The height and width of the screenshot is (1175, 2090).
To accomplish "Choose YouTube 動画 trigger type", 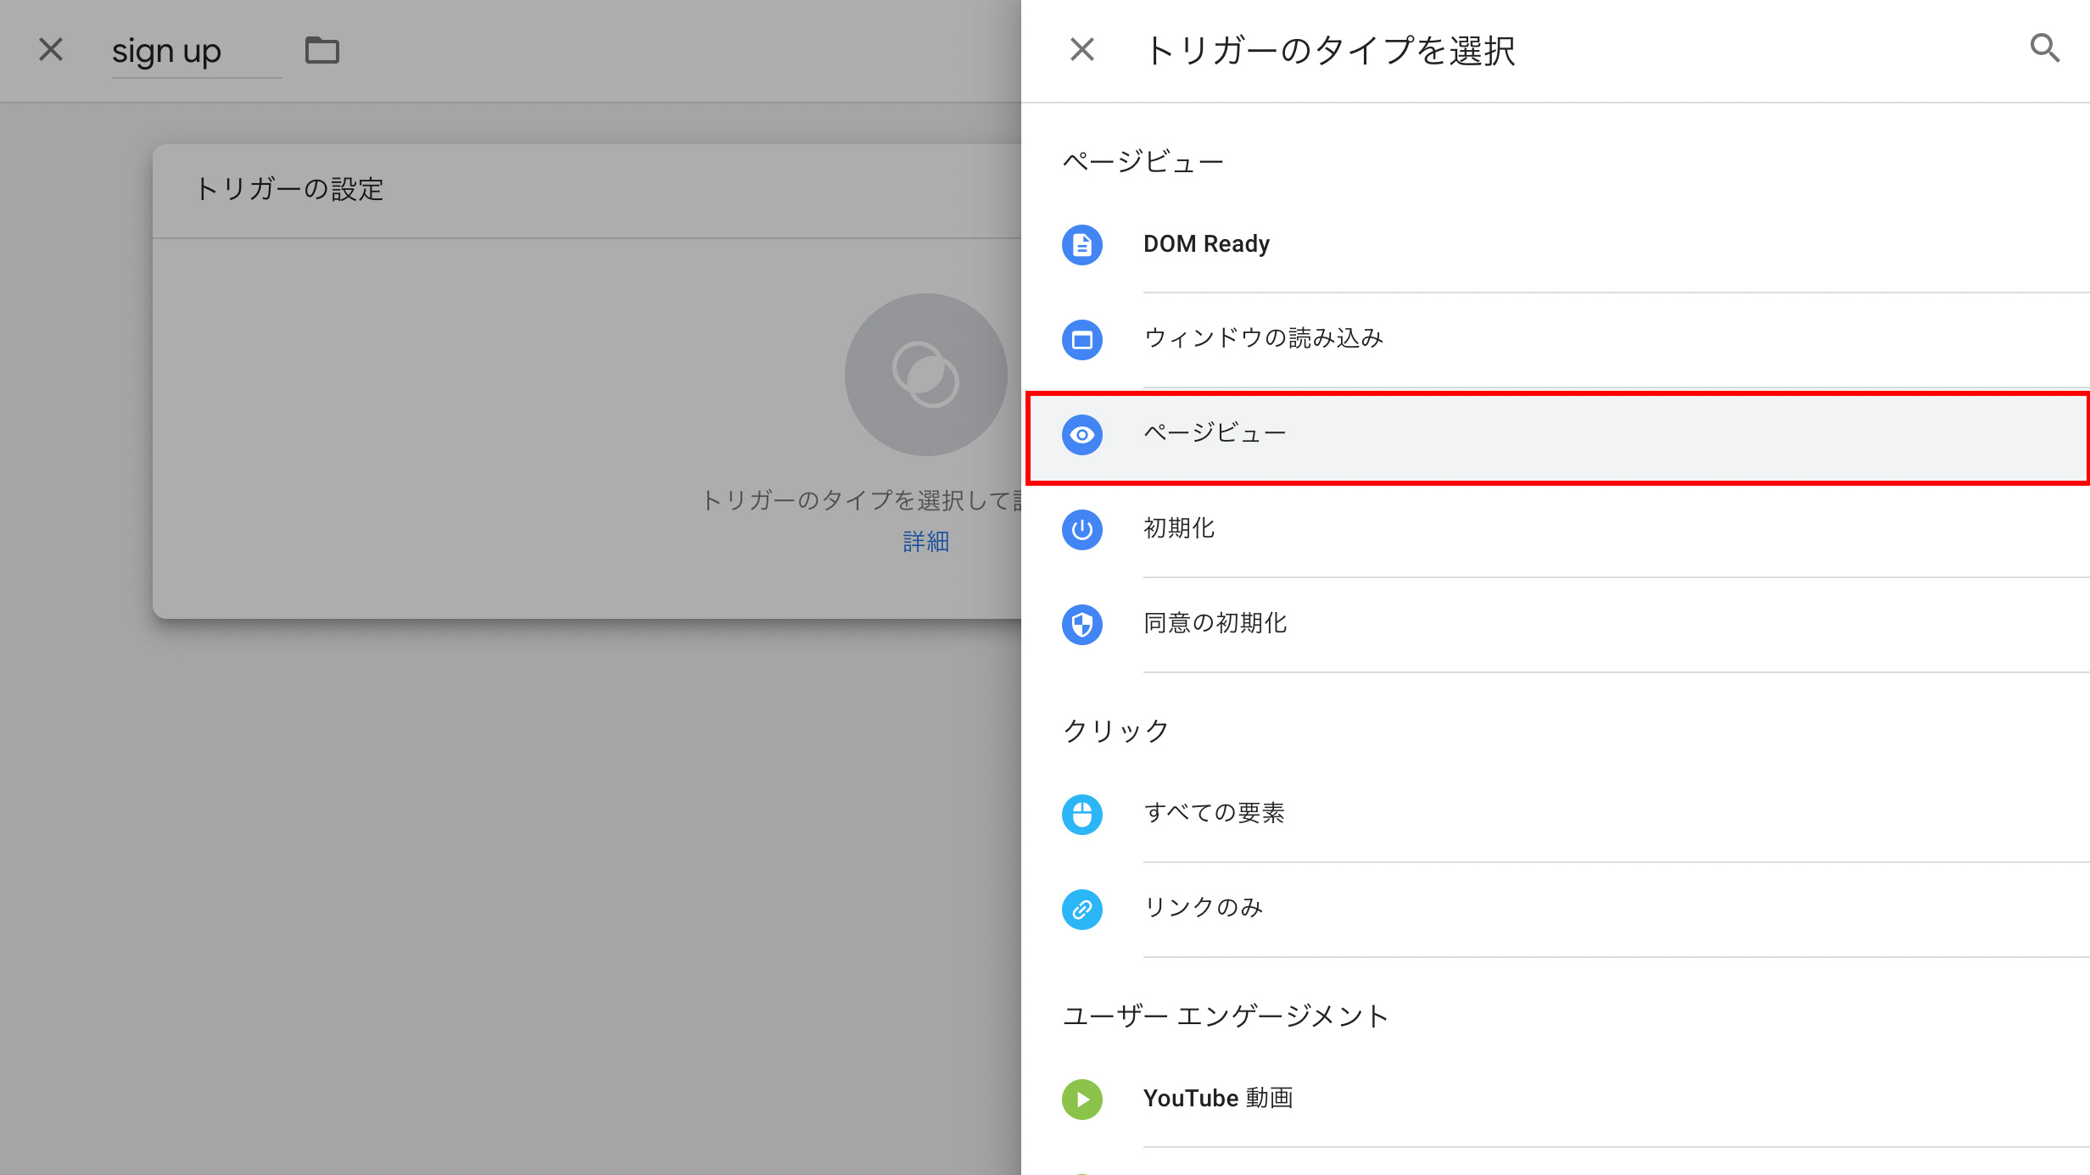I will (1556, 1100).
